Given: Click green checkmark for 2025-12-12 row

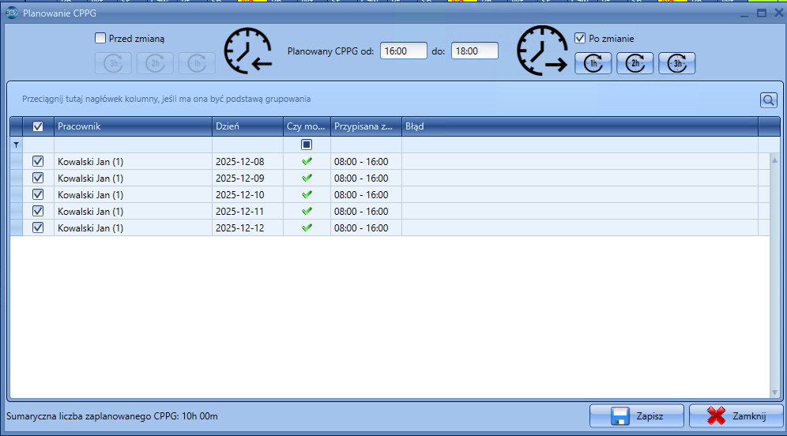Looking at the screenshot, I should (307, 227).
